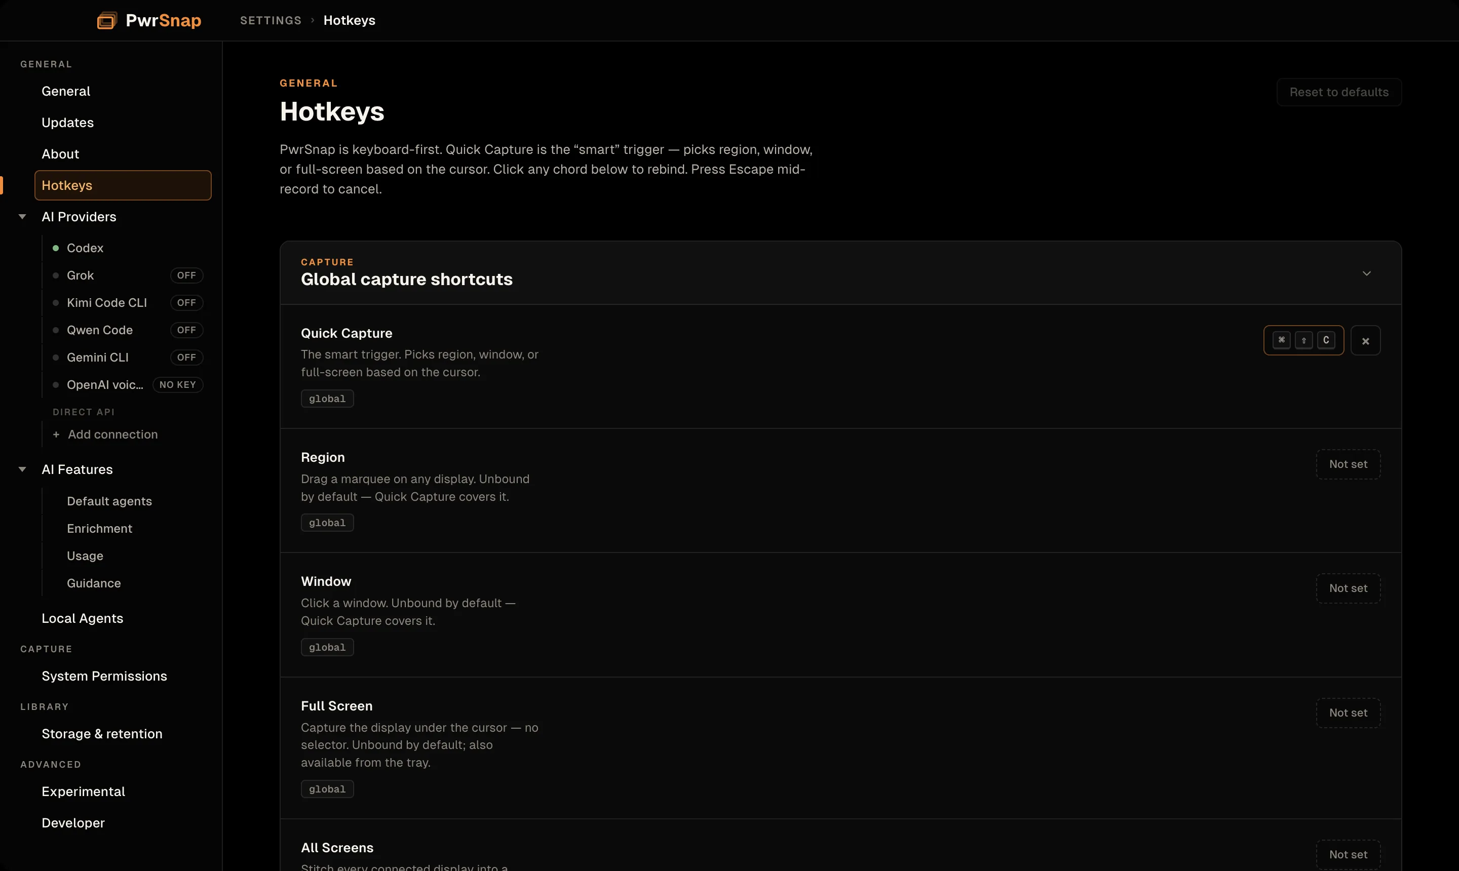Click the plus Add connection item

click(106, 434)
